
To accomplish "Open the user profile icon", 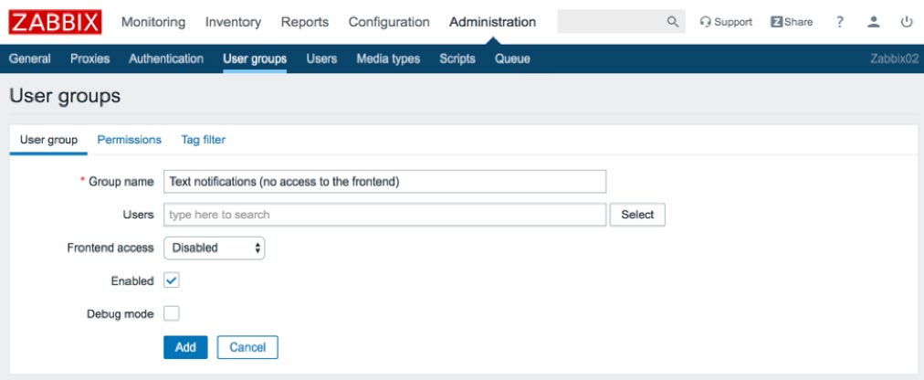I will pyautogui.click(x=874, y=23).
